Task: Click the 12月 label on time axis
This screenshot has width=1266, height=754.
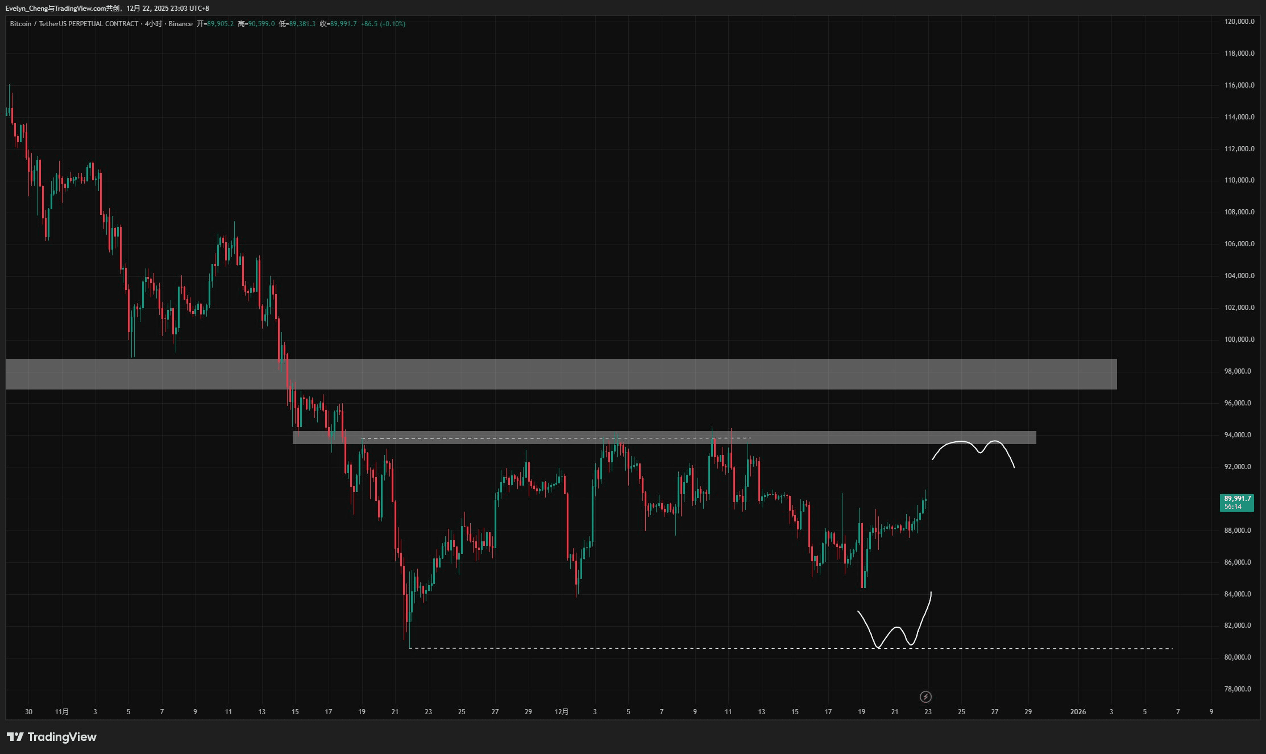Action: pos(561,712)
